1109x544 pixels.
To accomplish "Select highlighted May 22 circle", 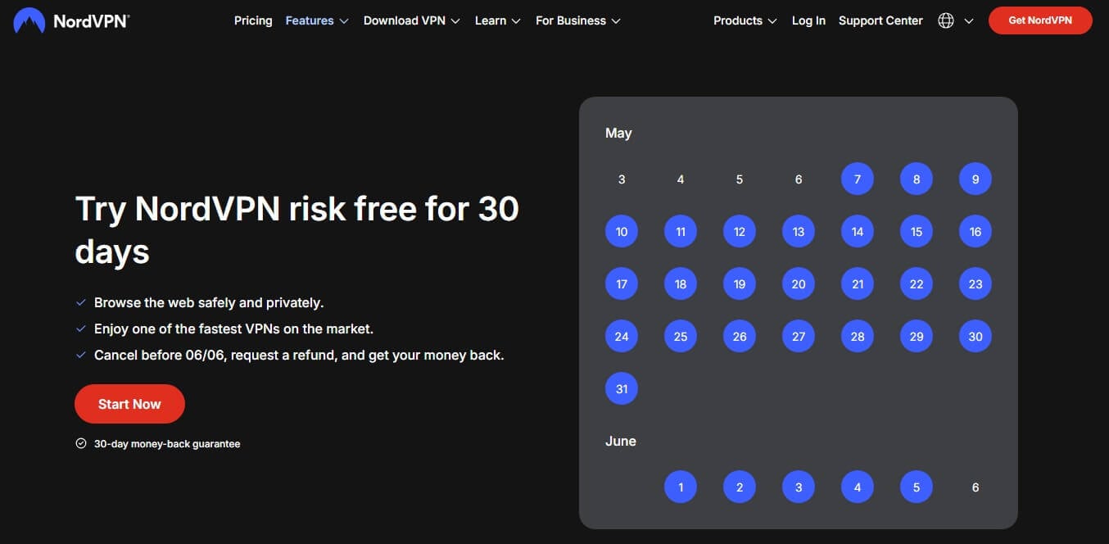I will (x=917, y=283).
